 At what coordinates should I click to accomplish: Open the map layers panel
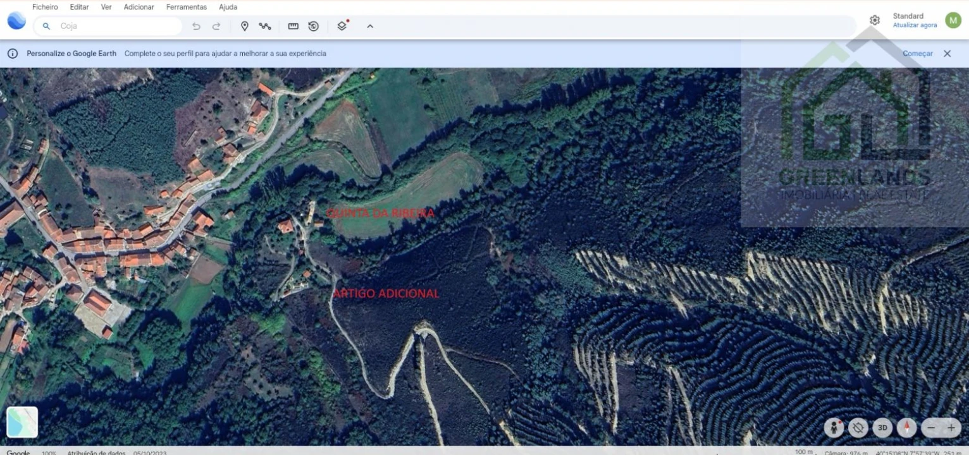coord(342,26)
